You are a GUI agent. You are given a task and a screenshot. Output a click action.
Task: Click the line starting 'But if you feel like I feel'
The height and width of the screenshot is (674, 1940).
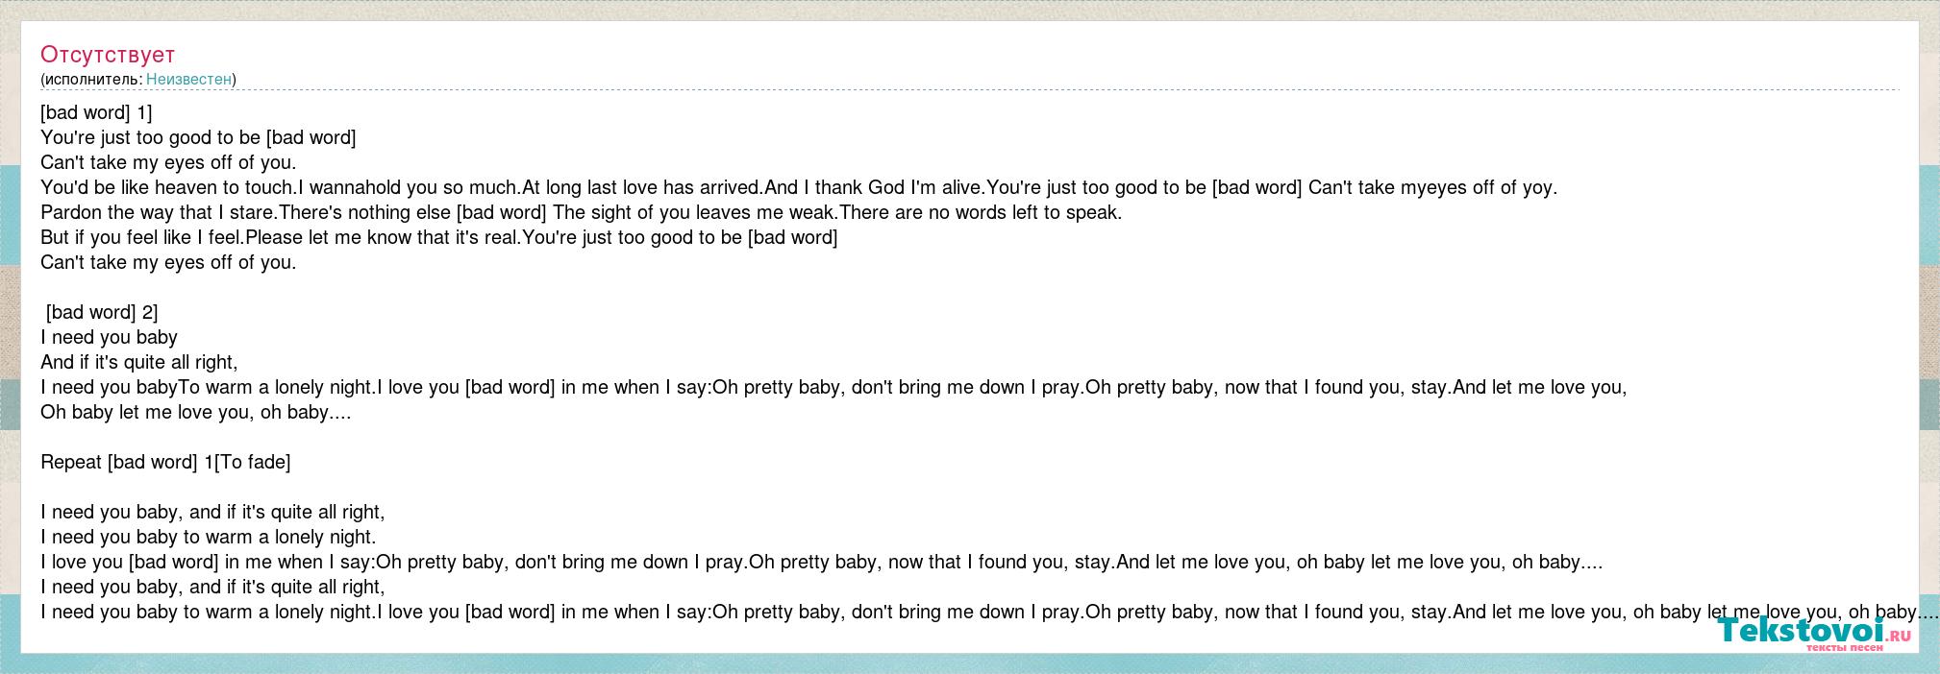coord(439,237)
